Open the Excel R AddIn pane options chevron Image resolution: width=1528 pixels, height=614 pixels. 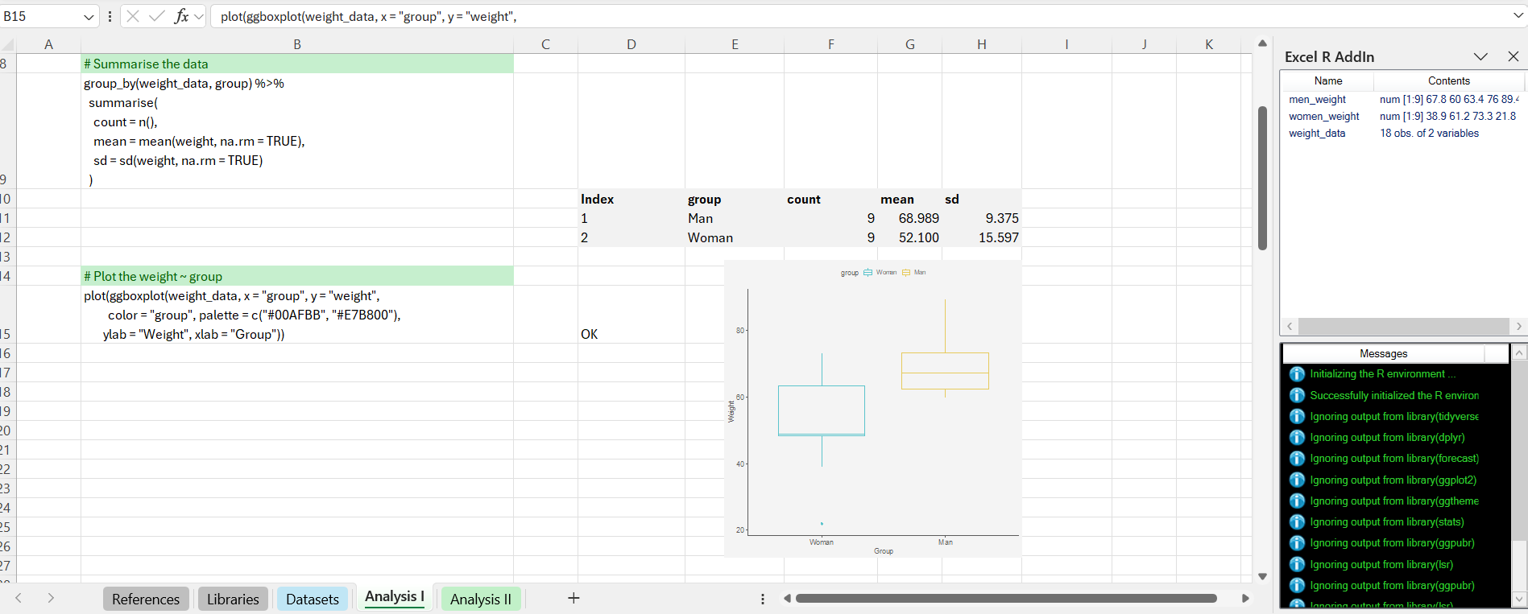(1480, 56)
